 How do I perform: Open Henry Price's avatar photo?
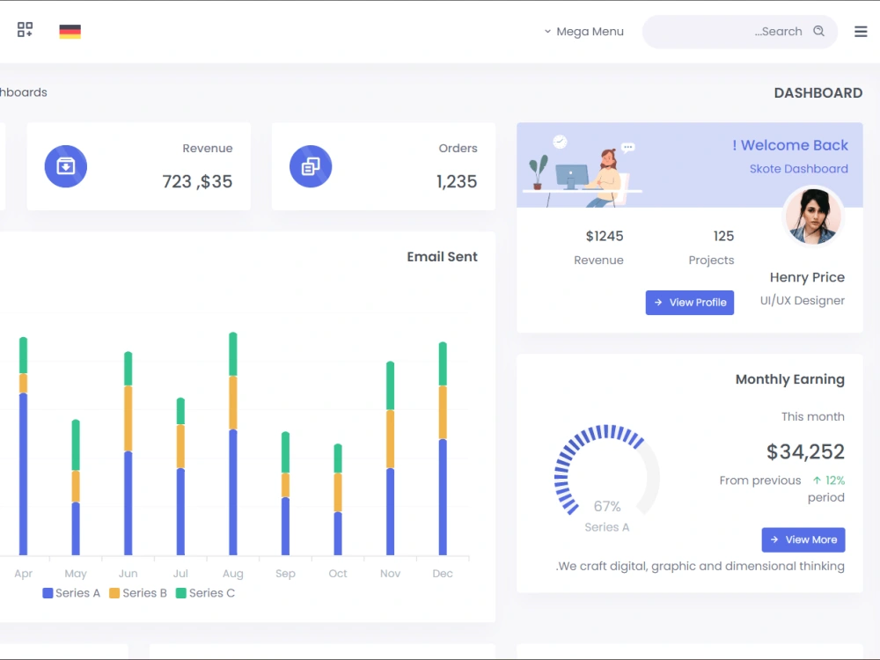(x=812, y=216)
